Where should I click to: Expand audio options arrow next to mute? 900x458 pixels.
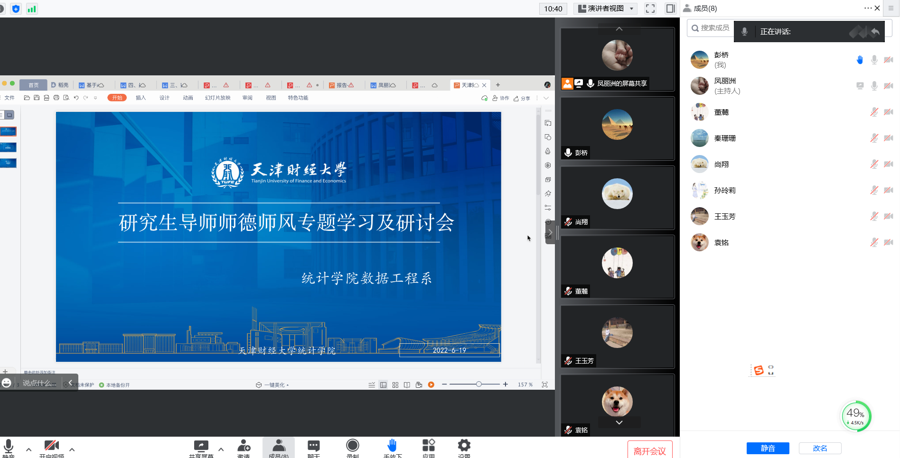click(x=28, y=449)
